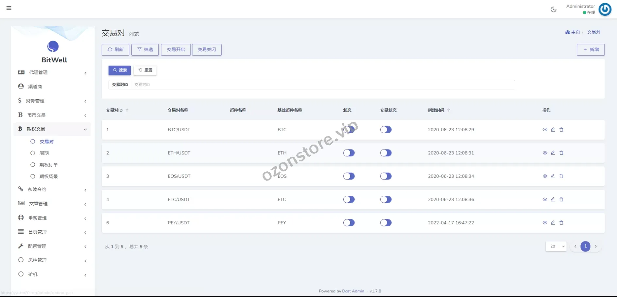Click the hamburger menu icon
617x297 pixels.
pos(9,8)
